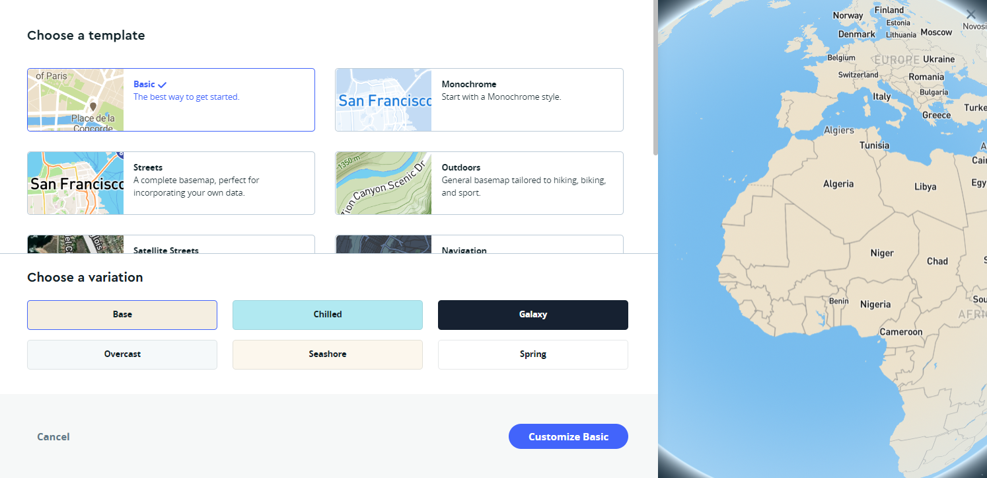Choose the Spring variation
Viewport: 987px width, 478px height.
click(533, 354)
